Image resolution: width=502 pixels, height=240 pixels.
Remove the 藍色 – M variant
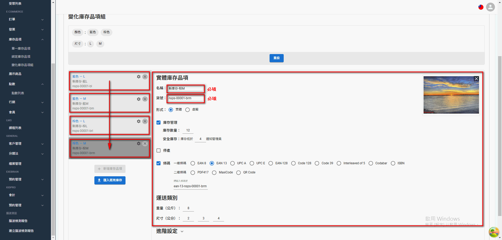point(145,99)
